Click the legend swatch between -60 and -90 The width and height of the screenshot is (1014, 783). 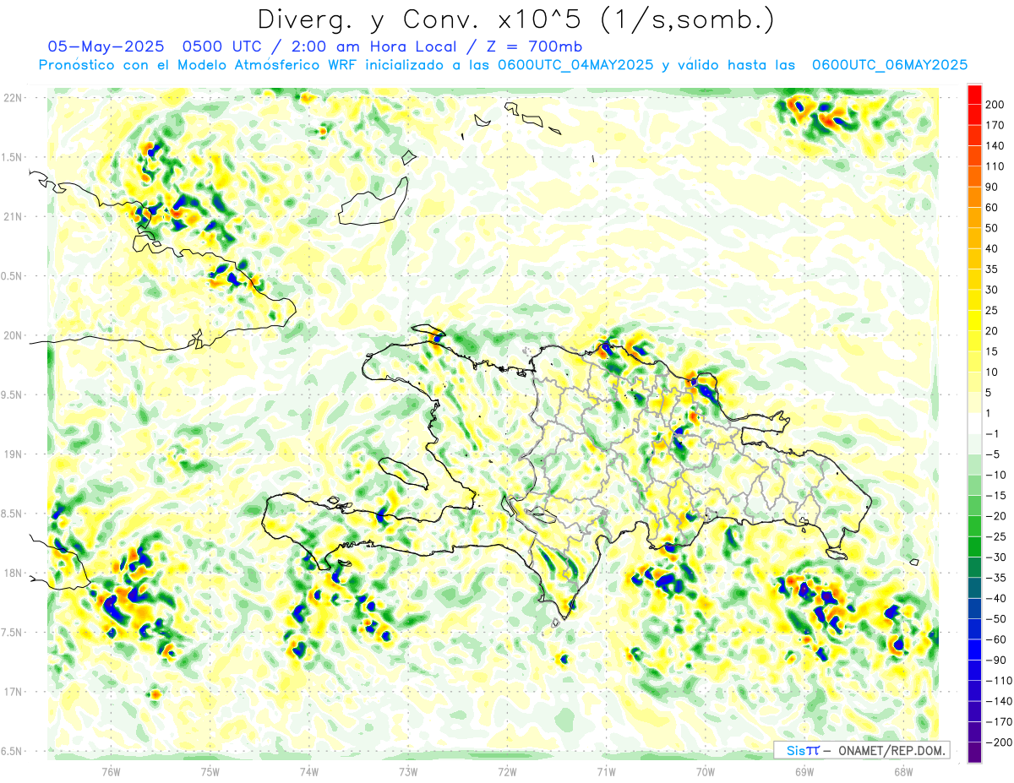click(973, 650)
